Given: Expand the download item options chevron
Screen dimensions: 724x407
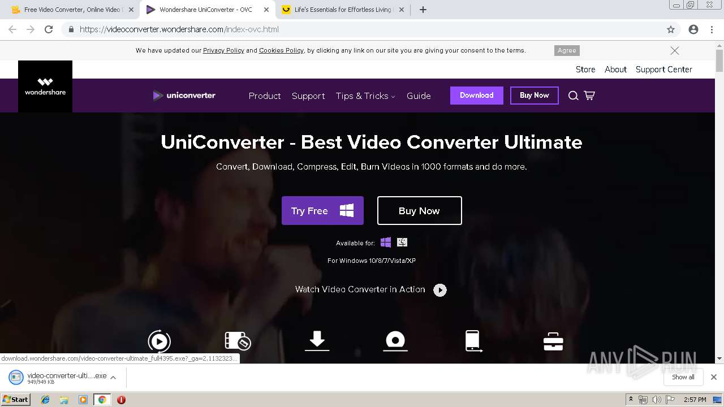Looking at the screenshot, I should [x=113, y=377].
